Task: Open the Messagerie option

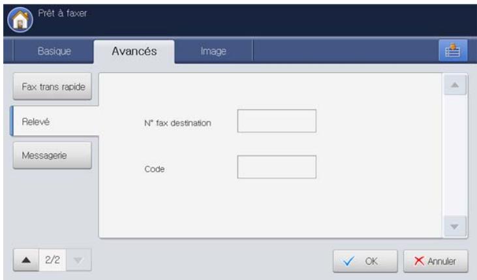Action: click(52, 155)
